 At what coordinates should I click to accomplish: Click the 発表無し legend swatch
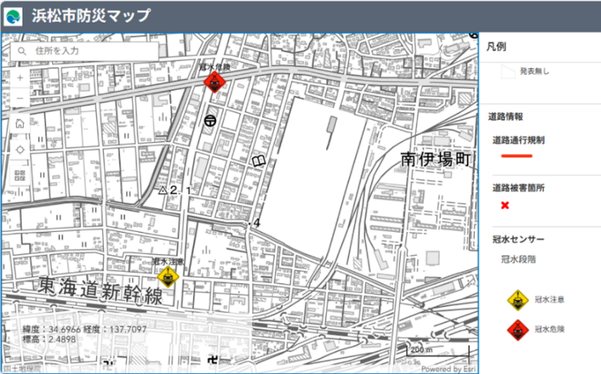[508, 72]
